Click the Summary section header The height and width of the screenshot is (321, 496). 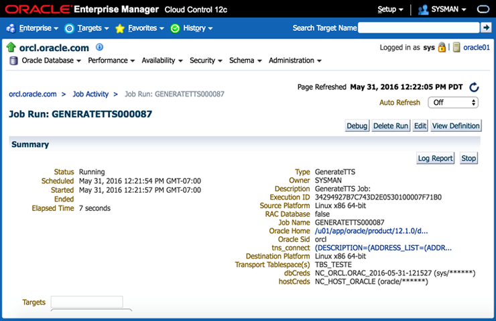point(245,144)
